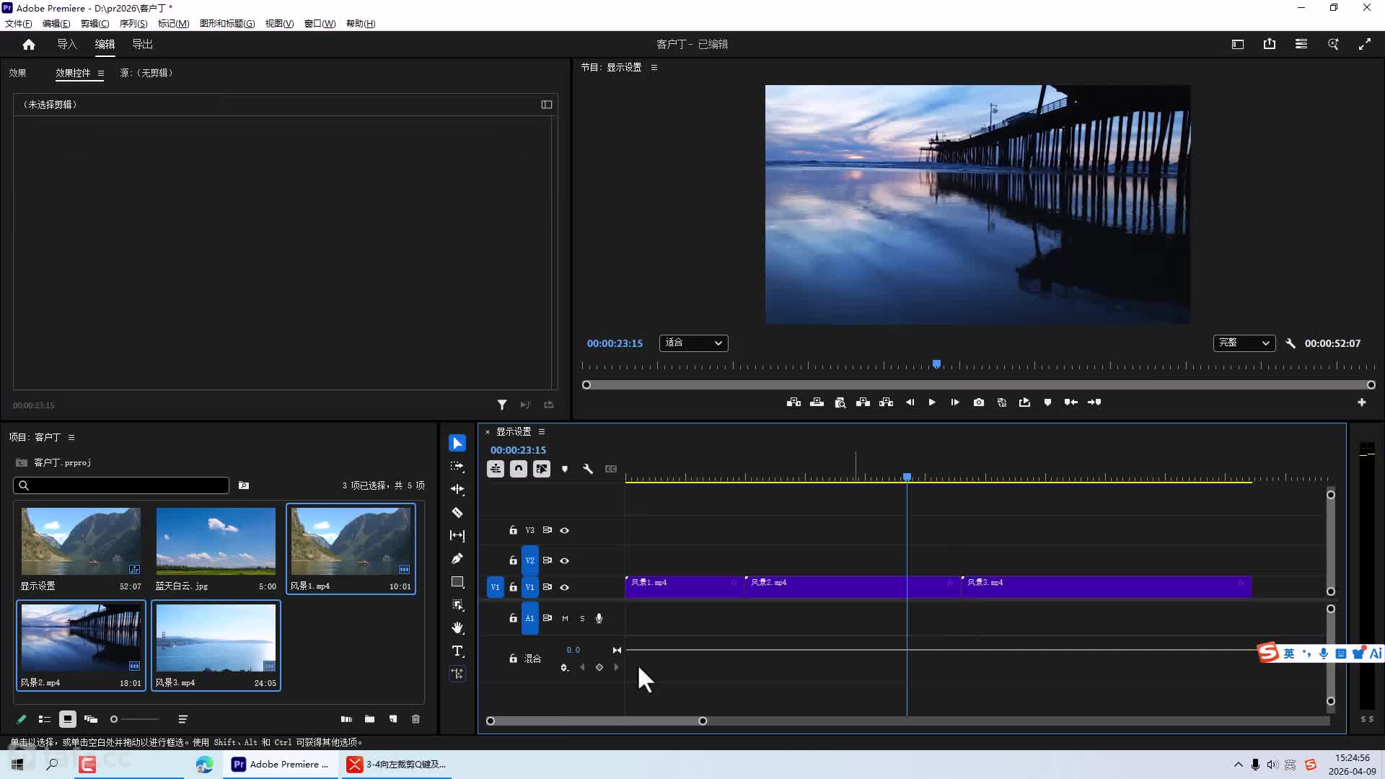
Task: Click the Home icon
Action: tap(29, 45)
